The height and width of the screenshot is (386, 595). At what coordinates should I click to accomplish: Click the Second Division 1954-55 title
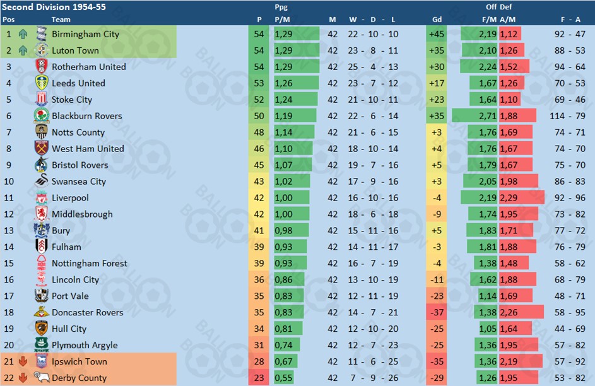(x=54, y=7)
